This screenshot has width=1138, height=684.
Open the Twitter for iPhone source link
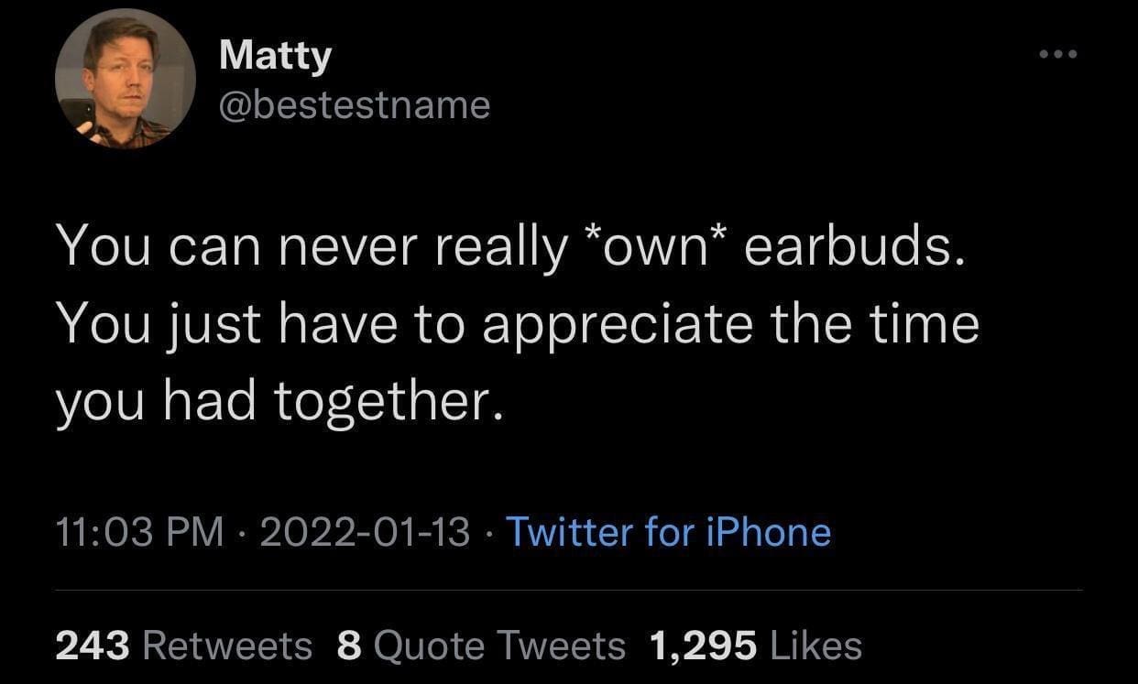(x=668, y=532)
